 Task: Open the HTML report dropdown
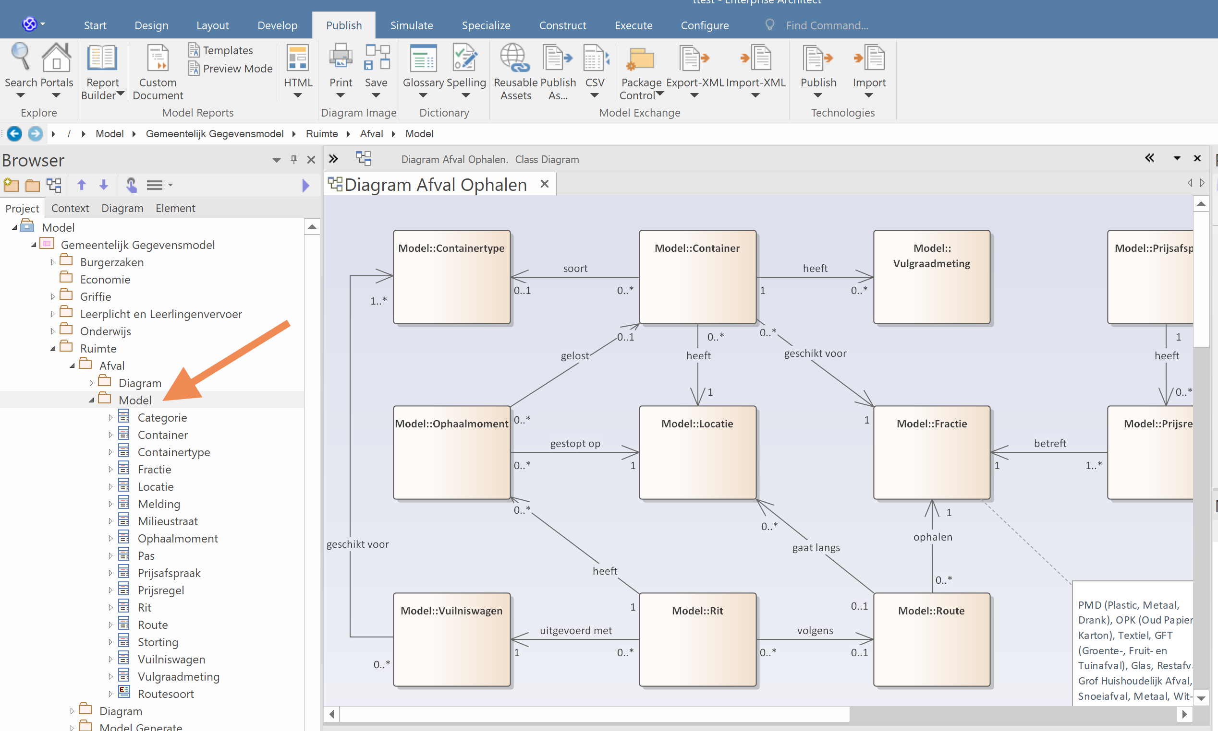297,95
